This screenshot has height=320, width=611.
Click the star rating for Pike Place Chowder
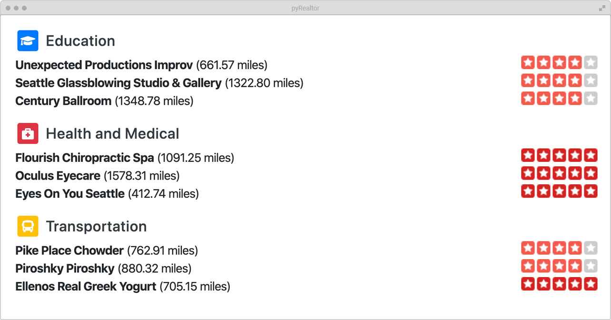point(559,248)
